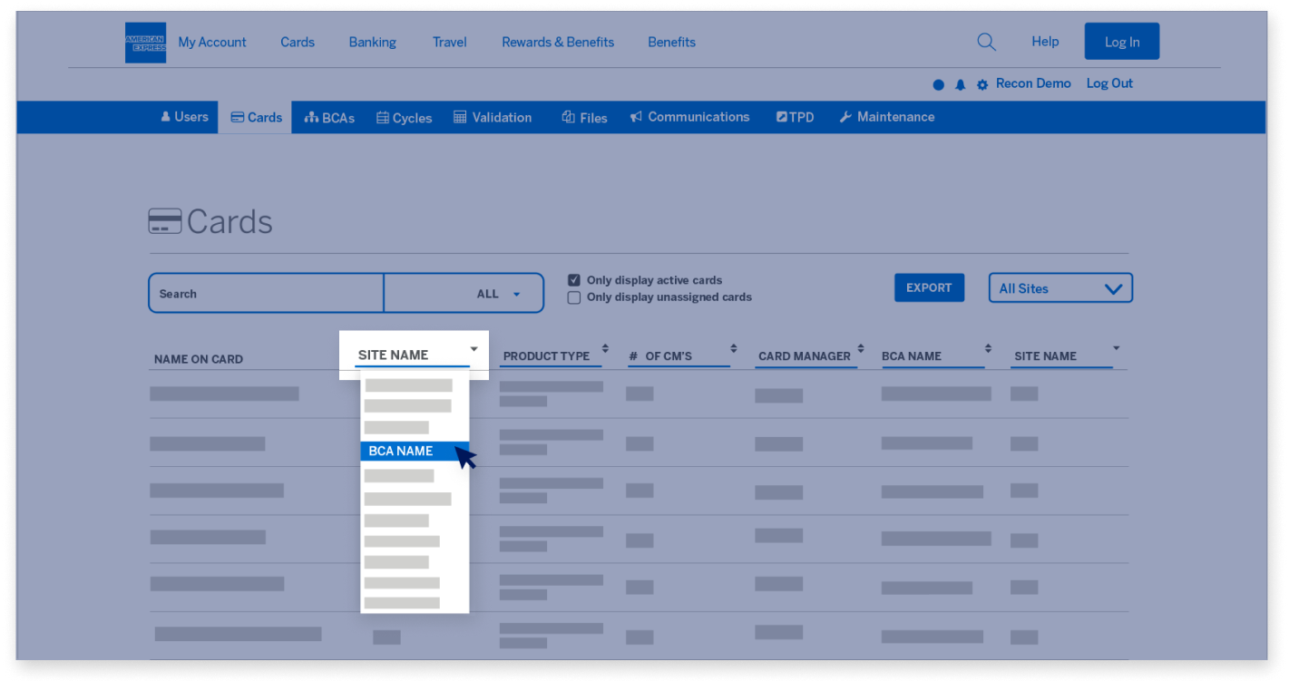Click the American Express logo
The width and height of the screenshot is (1289, 681).
(x=144, y=42)
